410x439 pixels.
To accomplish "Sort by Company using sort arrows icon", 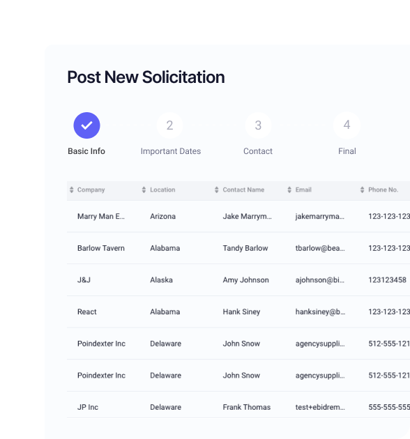I will pos(72,190).
